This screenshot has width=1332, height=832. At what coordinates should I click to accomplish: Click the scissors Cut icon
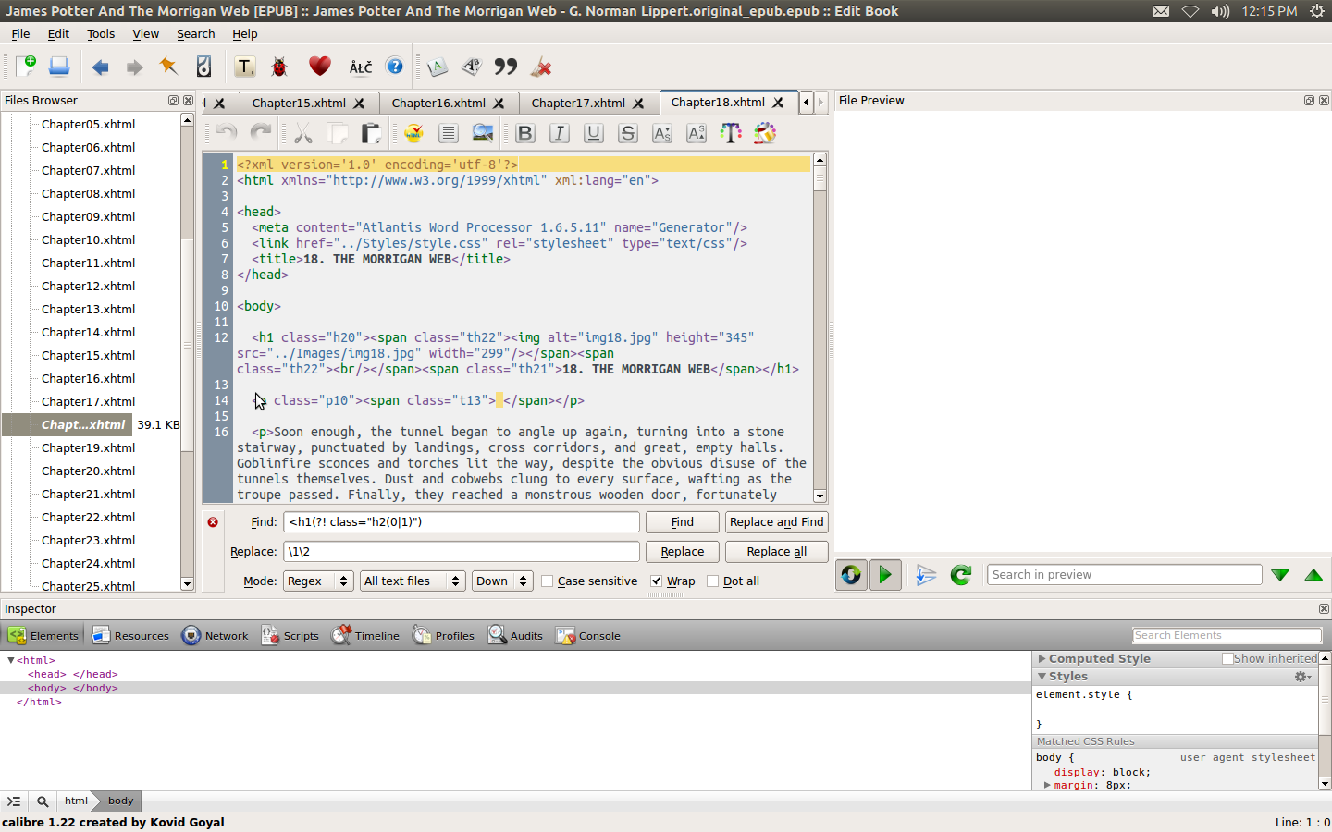coord(303,133)
